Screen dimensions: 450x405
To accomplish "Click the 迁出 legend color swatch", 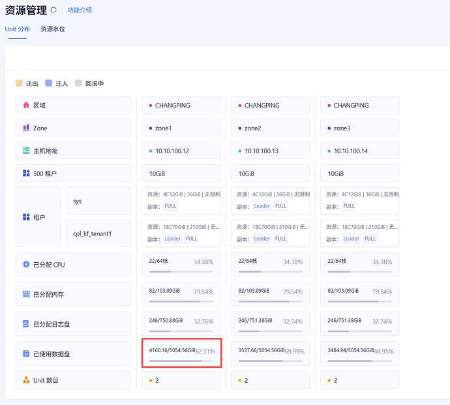I will (x=19, y=83).
